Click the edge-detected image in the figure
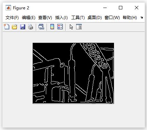 [73, 73]
